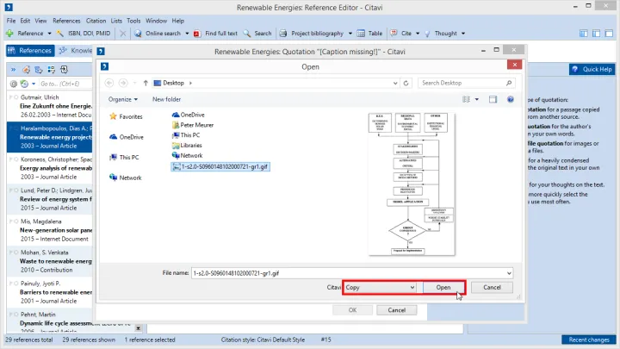
Task: Open Network in the navigation pane
Action: coord(126,178)
